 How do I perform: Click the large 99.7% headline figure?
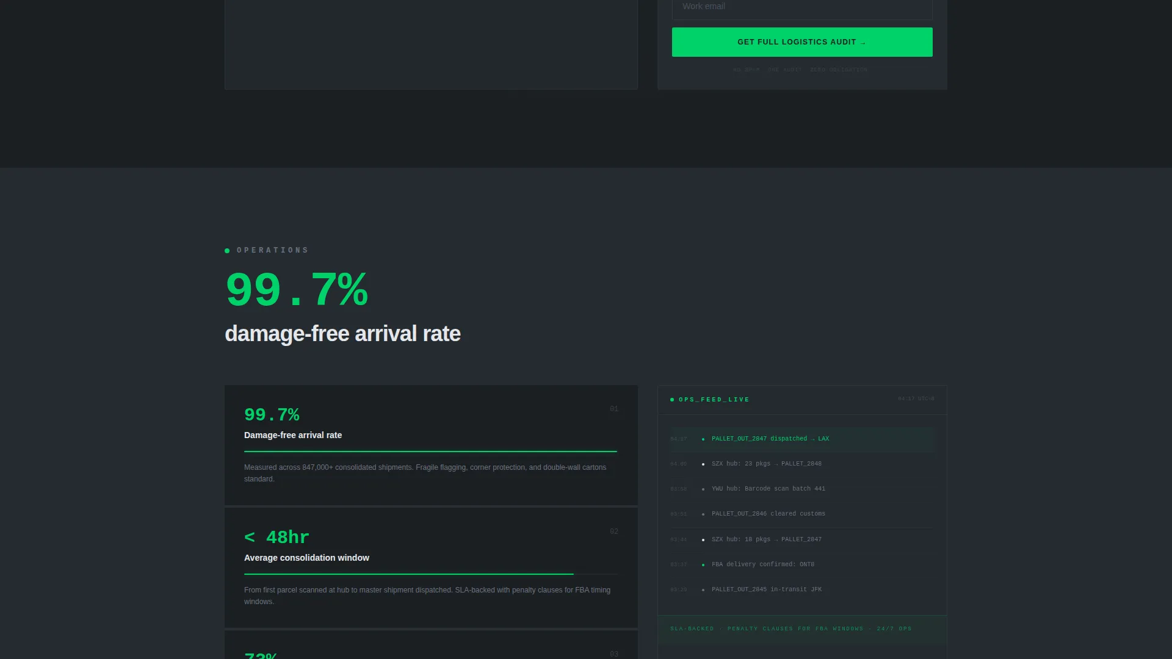pos(297,290)
